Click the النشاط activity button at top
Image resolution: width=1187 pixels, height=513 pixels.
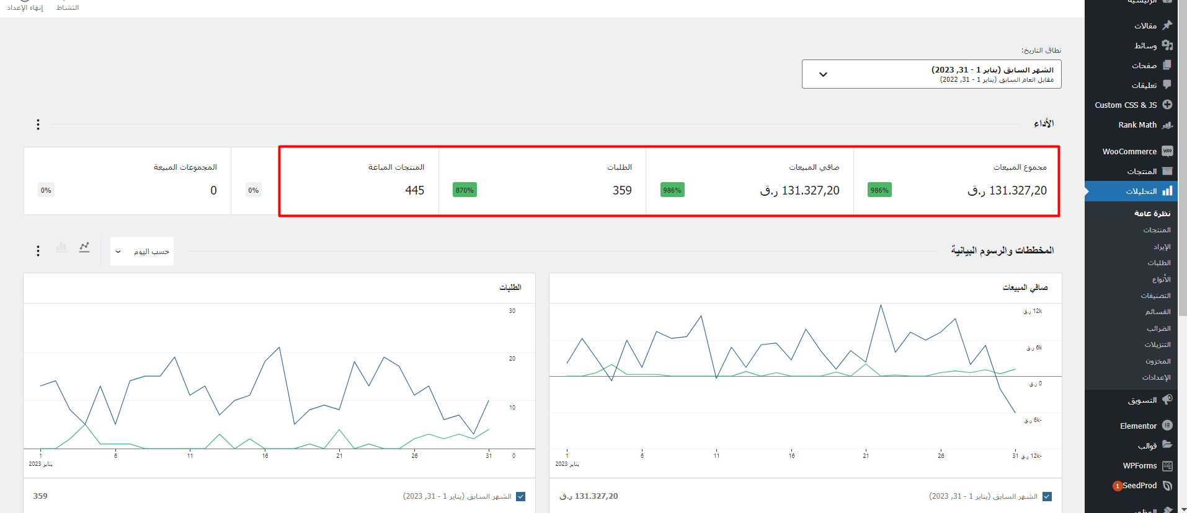[x=68, y=7]
